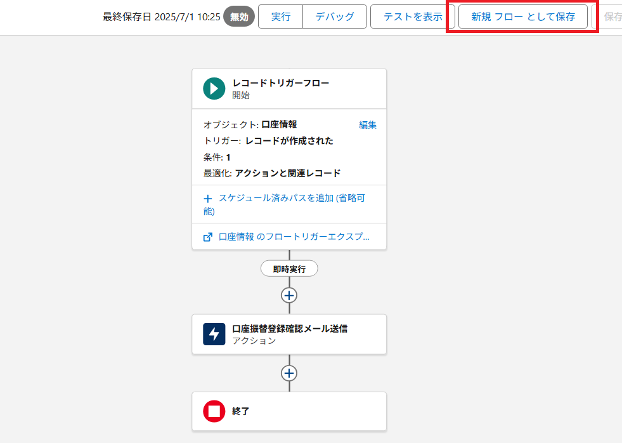
Task: Add element using plus below 即時実行
Action: [x=289, y=295]
